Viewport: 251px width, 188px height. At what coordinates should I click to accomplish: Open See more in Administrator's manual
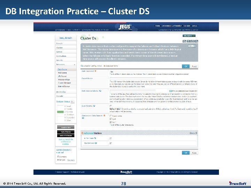coord(71,160)
